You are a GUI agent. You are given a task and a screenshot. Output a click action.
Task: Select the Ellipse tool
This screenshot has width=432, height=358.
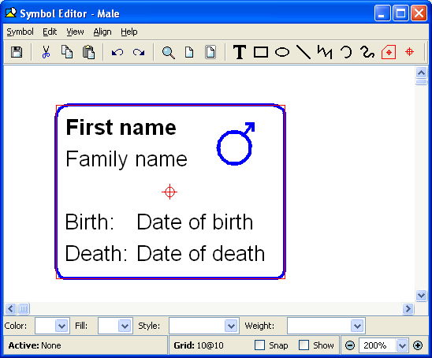(282, 52)
